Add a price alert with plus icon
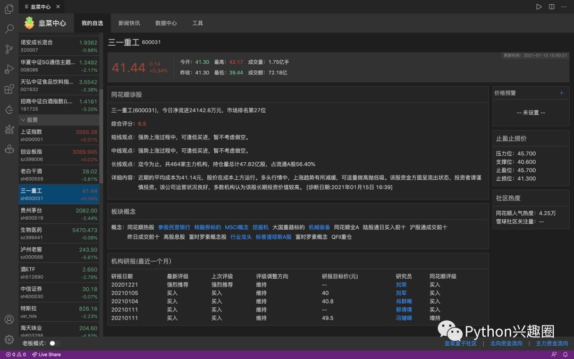 click(562, 93)
